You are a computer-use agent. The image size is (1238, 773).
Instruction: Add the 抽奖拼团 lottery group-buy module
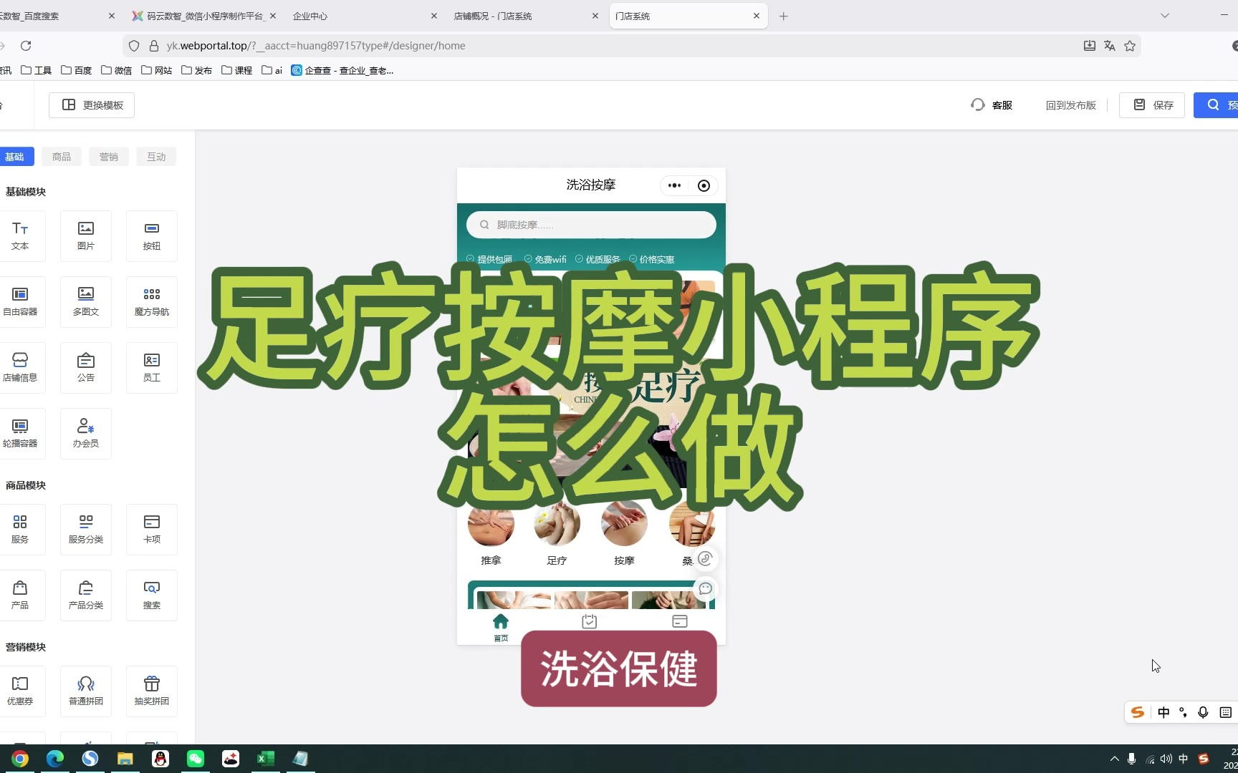152,691
